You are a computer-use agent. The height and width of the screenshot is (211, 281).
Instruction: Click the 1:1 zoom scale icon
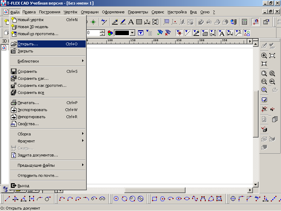(264, 82)
